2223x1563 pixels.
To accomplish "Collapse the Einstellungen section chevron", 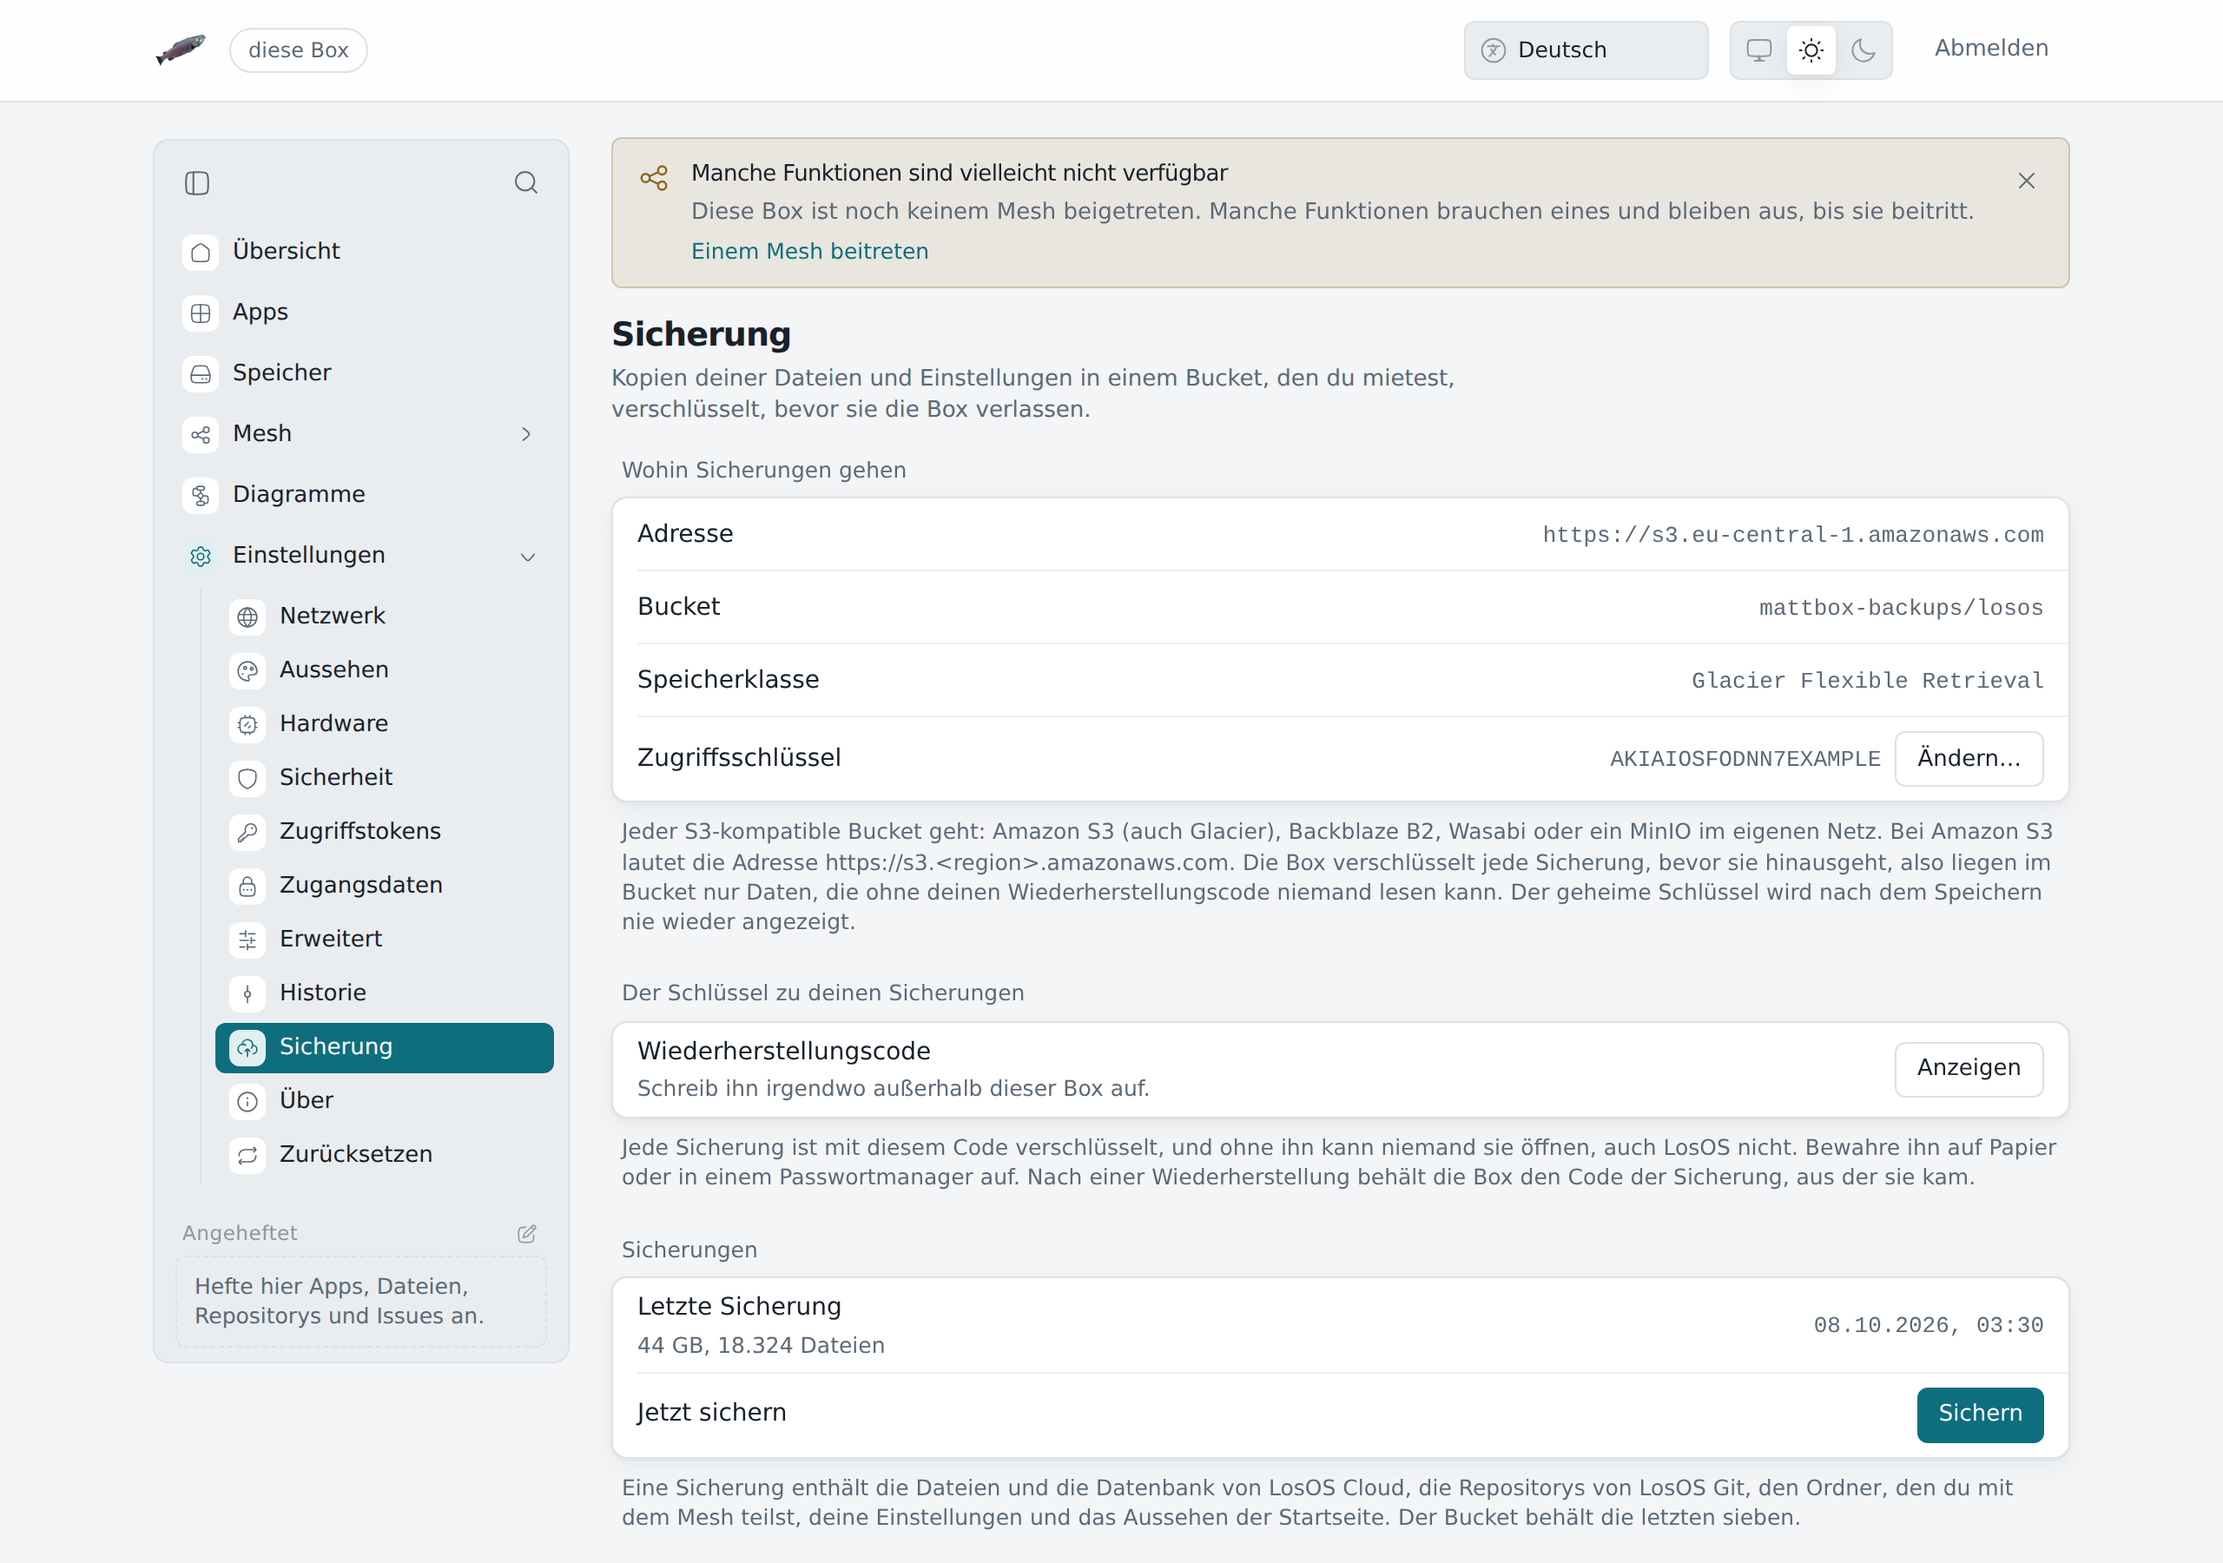I will (528, 557).
